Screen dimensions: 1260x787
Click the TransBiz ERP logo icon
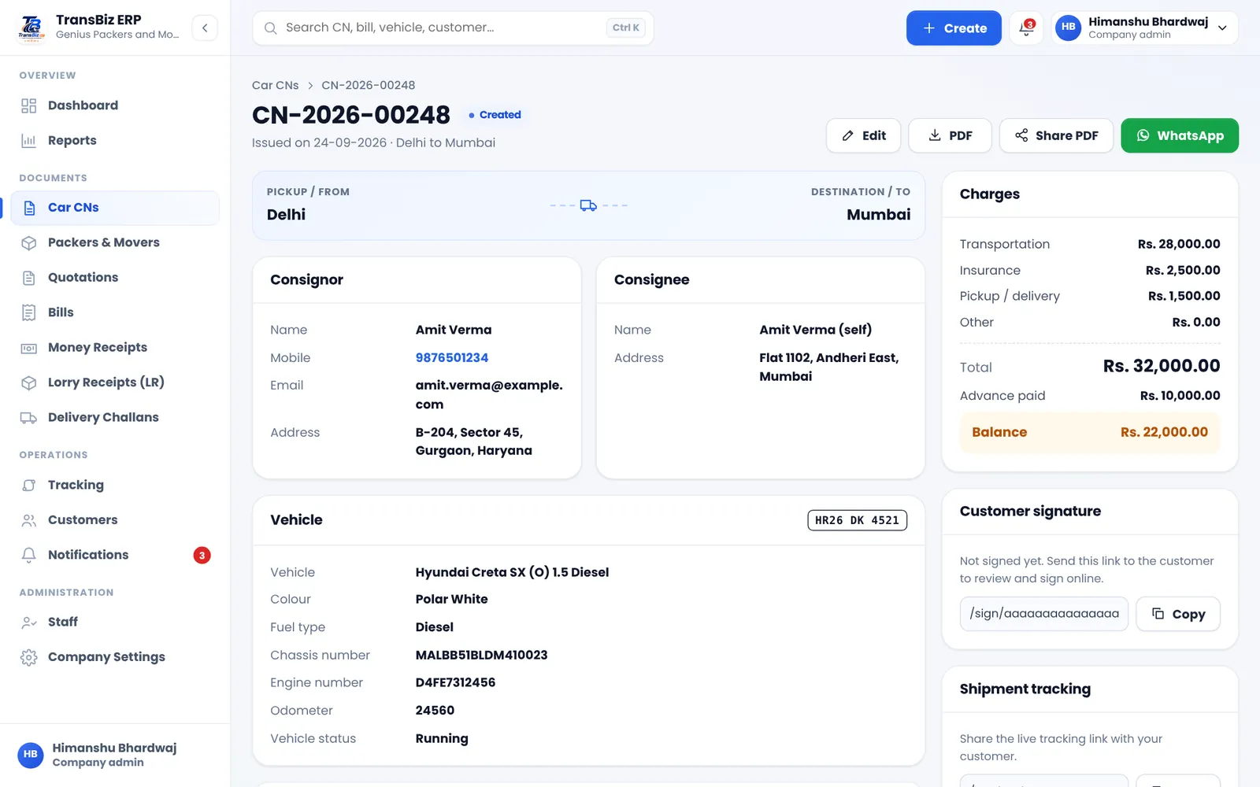tap(31, 28)
